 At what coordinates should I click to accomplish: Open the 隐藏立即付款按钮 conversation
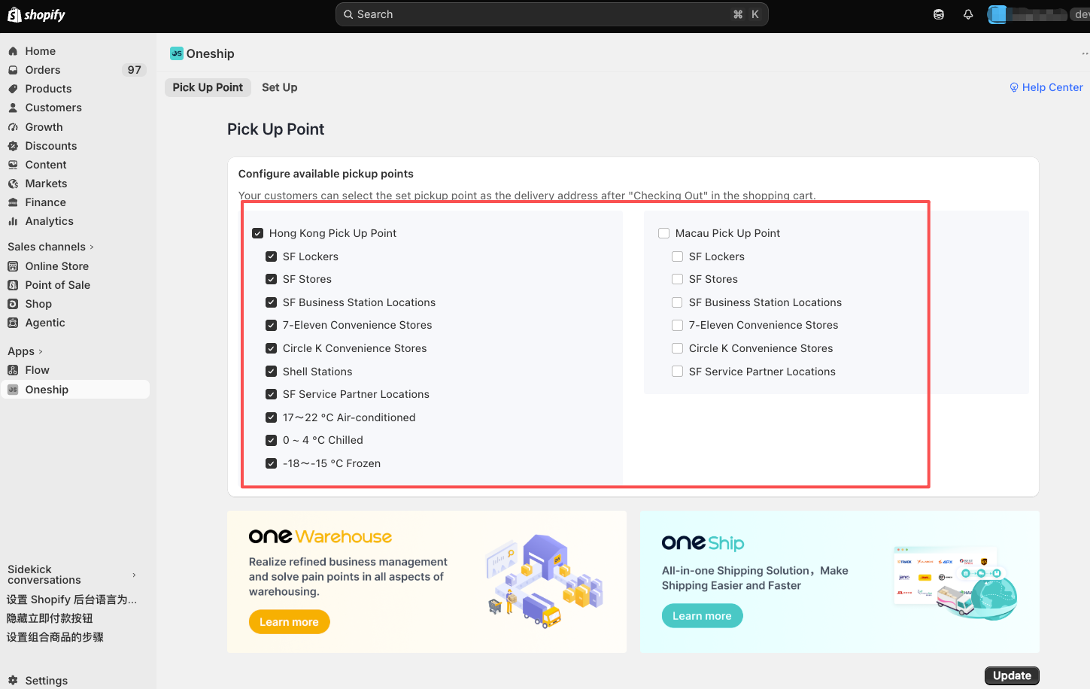pyautogui.click(x=50, y=618)
